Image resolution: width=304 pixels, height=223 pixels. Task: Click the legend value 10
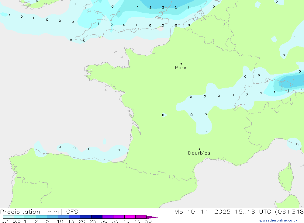[x=60, y=221]
